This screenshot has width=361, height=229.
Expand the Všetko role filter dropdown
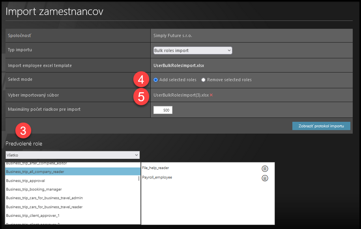[73, 155]
